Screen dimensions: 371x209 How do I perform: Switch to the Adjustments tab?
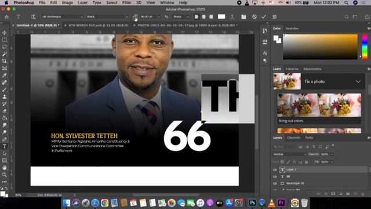[x=312, y=69]
